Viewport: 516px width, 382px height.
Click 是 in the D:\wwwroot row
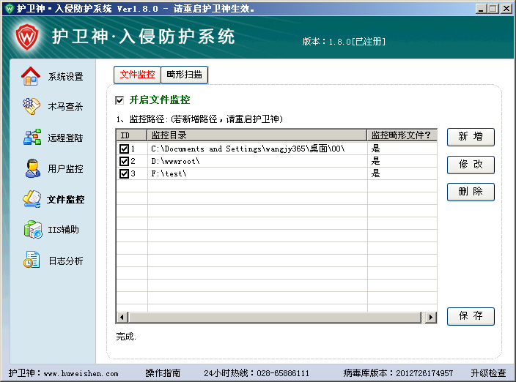tap(376, 161)
